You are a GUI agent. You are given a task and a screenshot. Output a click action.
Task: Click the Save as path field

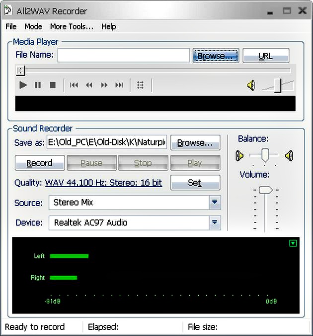106,142
